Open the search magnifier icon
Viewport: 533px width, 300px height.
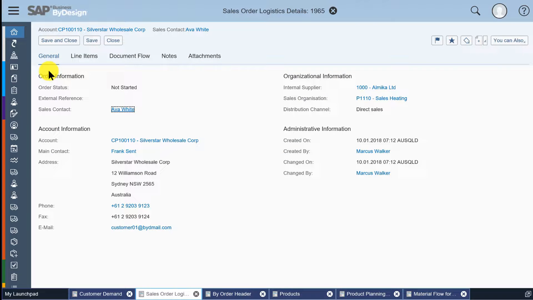point(475,11)
